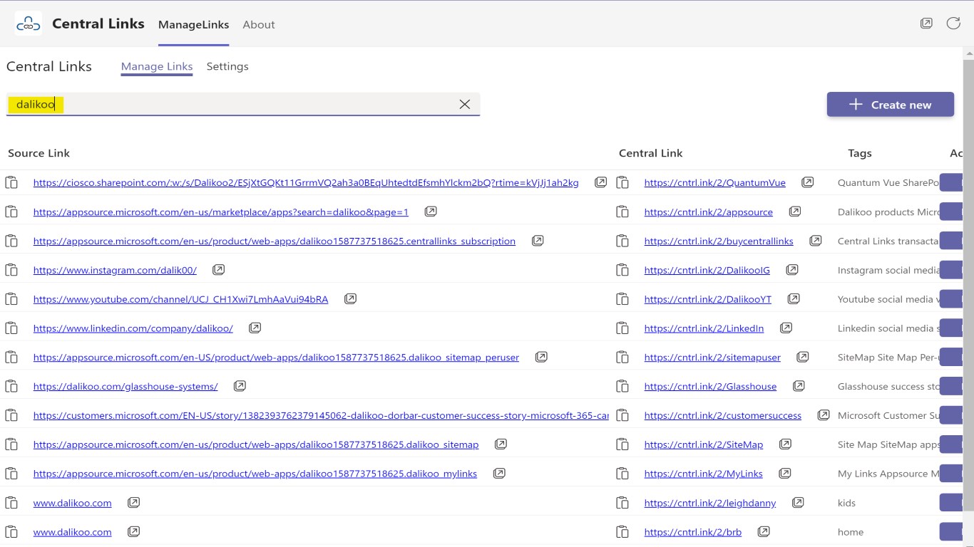This screenshot has height=547, width=974.
Task: Open the DalikooYT central link in new window
Action: 794,299
